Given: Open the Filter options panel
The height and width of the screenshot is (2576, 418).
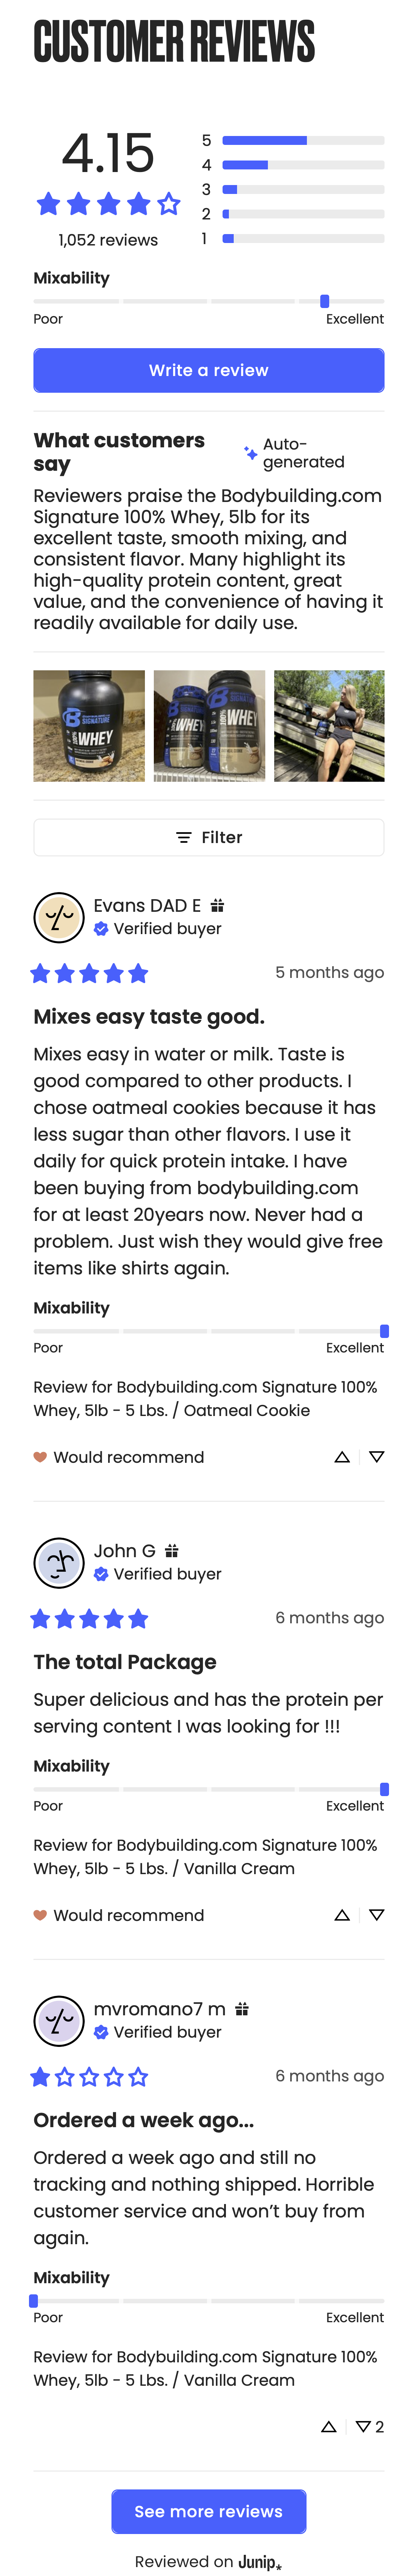Looking at the screenshot, I should pyautogui.click(x=209, y=837).
